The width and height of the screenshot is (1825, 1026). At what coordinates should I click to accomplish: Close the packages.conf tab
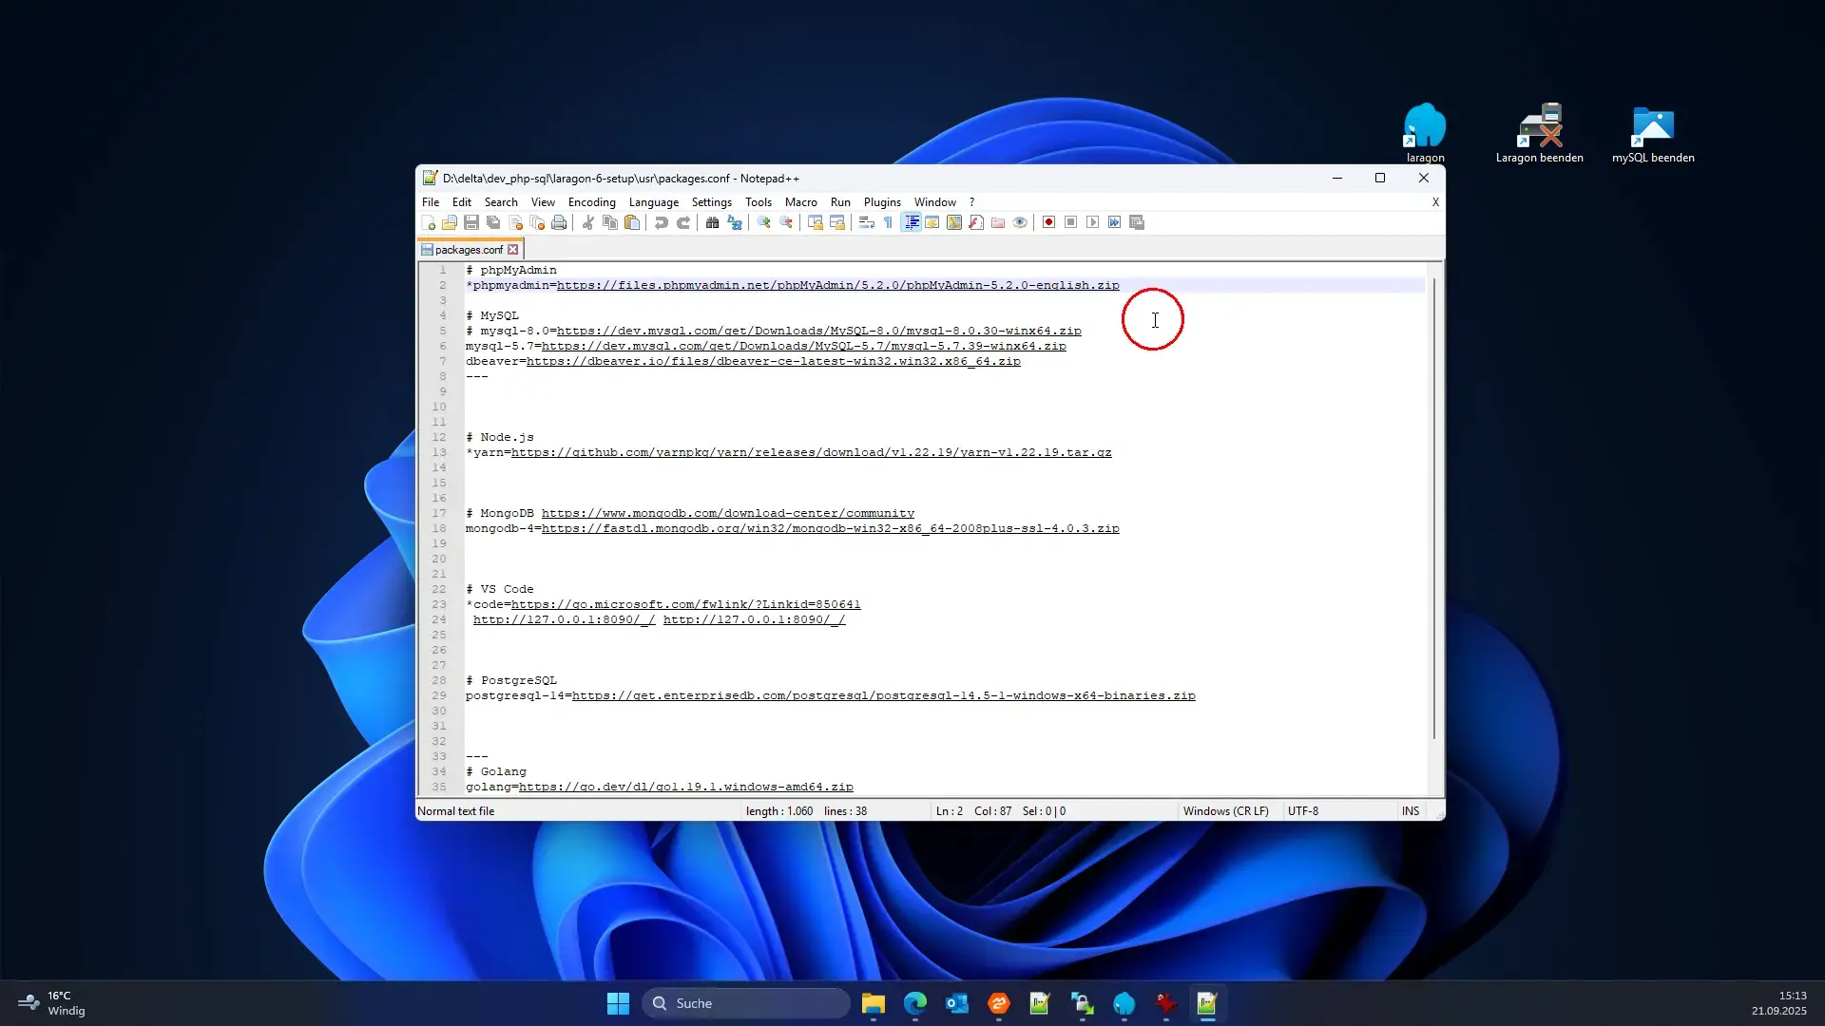tap(513, 250)
